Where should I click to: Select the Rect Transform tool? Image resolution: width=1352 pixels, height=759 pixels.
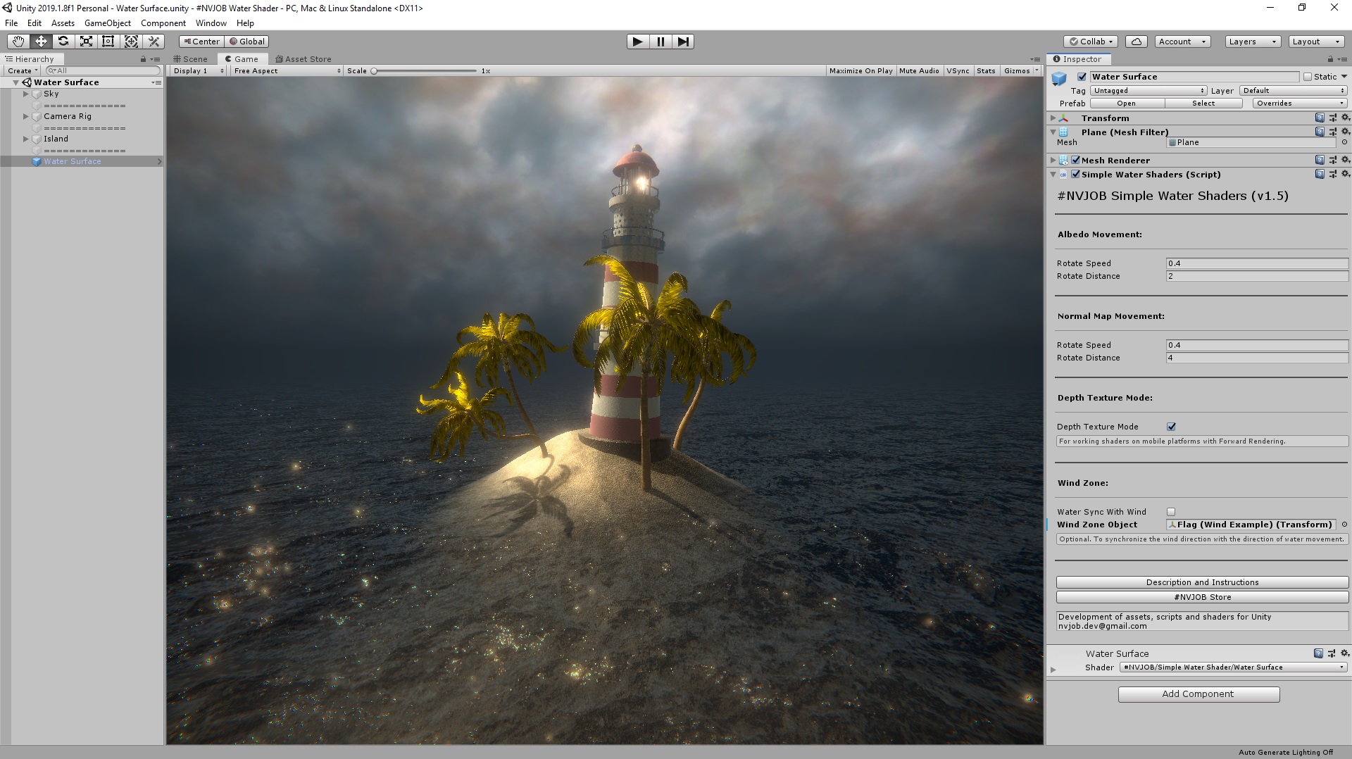(x=108, y=42)
